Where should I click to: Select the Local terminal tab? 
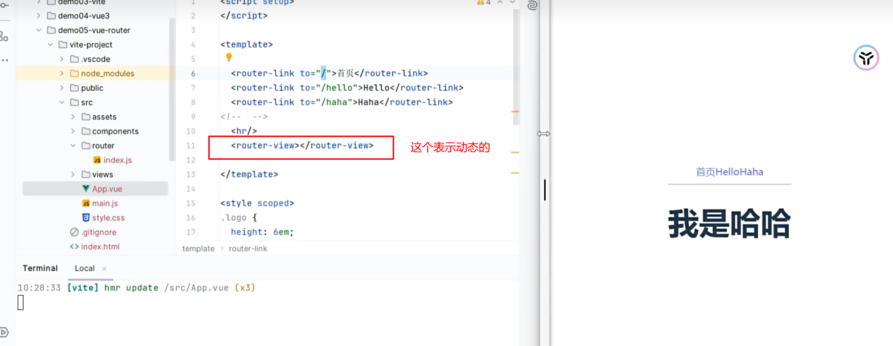(x=84, y=268)
